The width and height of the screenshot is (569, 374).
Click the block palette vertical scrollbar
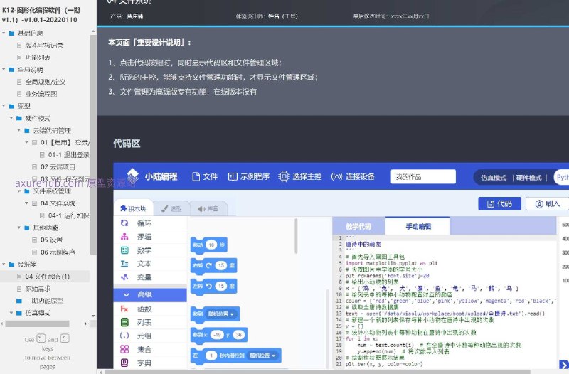click(x=296, y=236)
